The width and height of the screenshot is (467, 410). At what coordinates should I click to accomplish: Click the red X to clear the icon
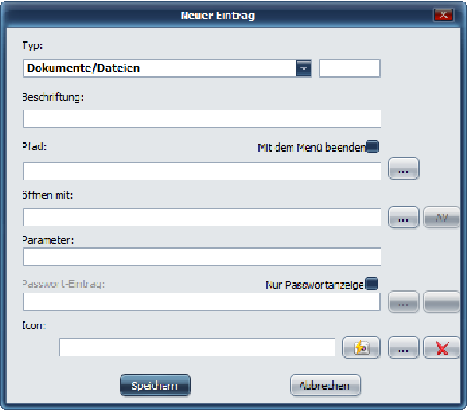pyautogui.click(x=442, y=348)
